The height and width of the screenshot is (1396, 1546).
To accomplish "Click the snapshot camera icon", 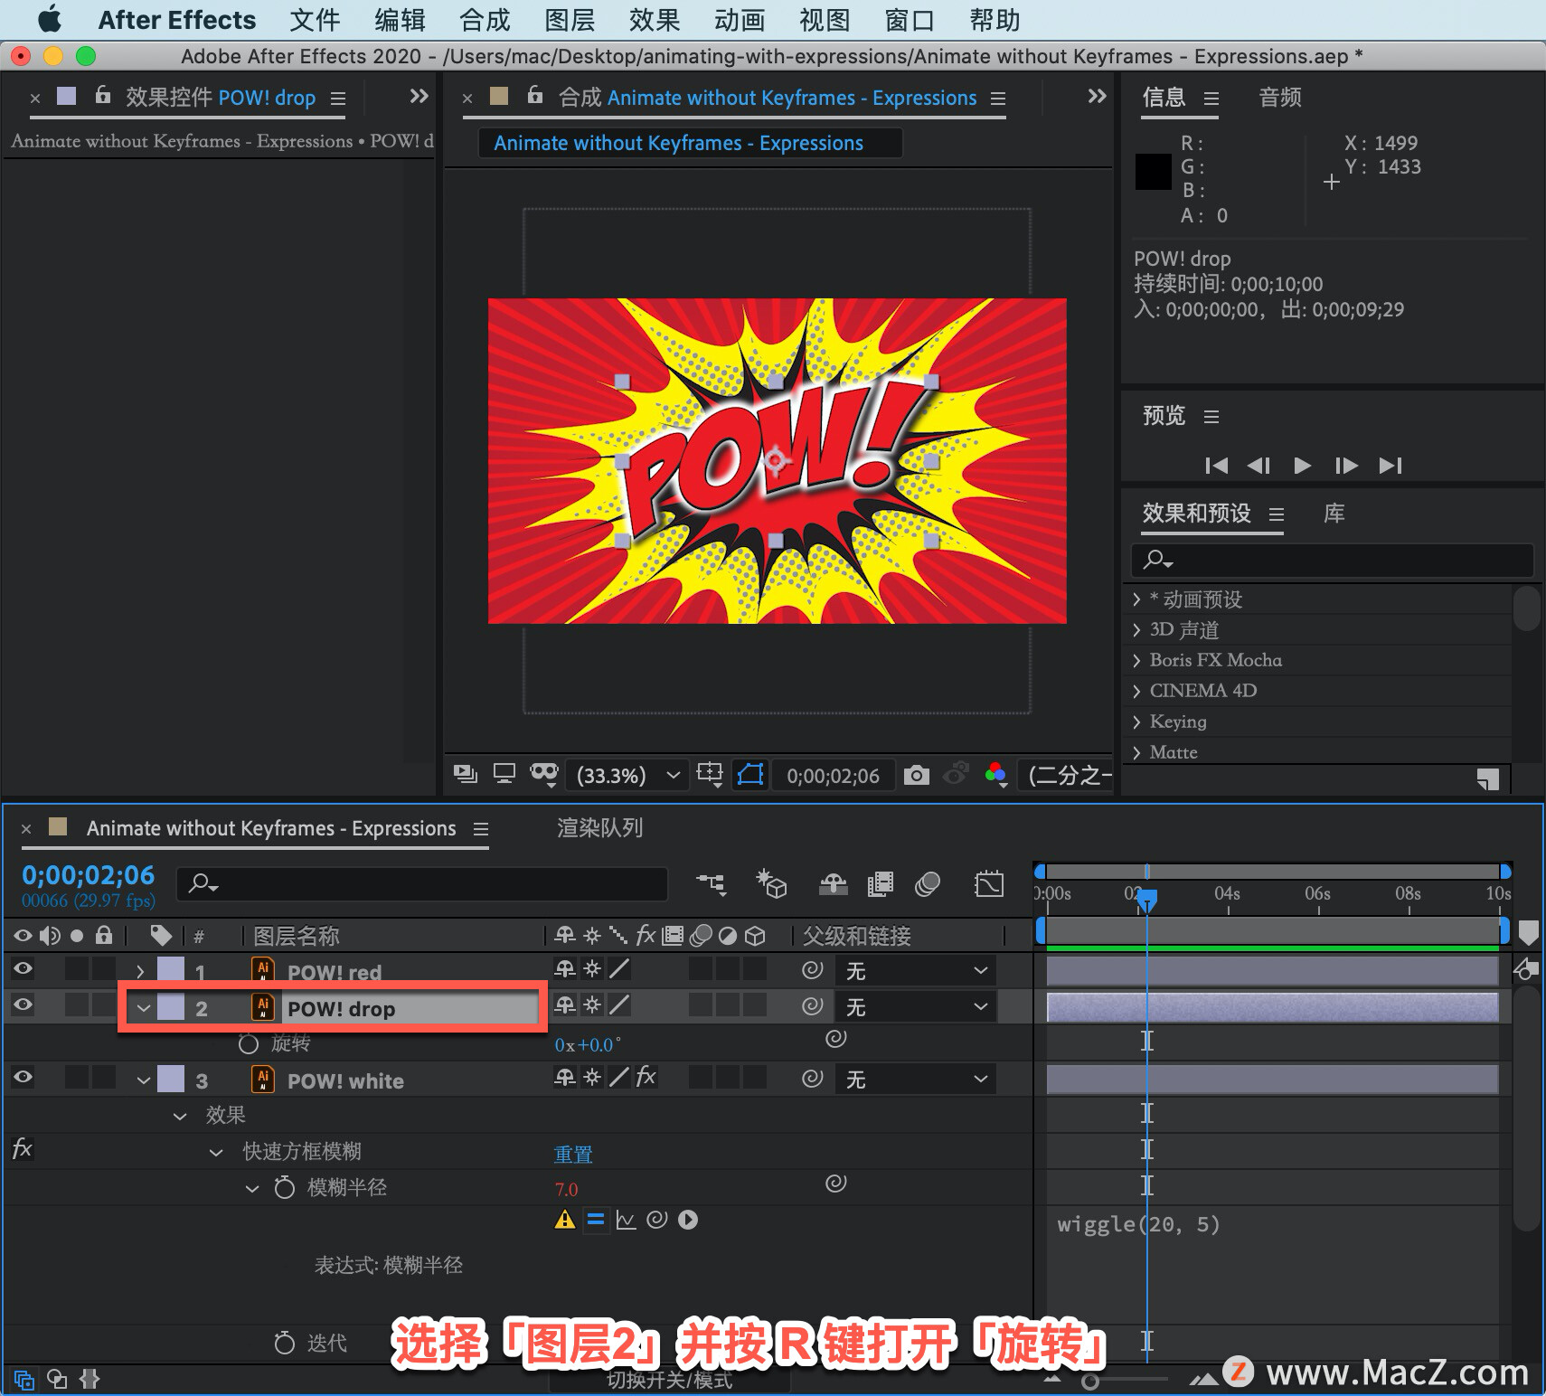I will point(917,775).
